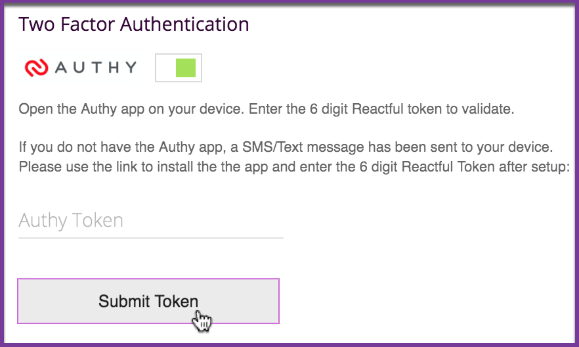579x347 pixels.
Task: Click the underline beneath the Authy Token field
Action: [x=150, y=237]
